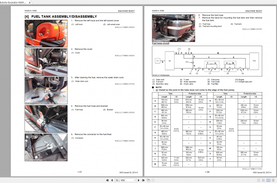This screenshot has height=183, width=277.
Task: Click the MACHINE BODY header on right page
Action: (x=253, y=11)
